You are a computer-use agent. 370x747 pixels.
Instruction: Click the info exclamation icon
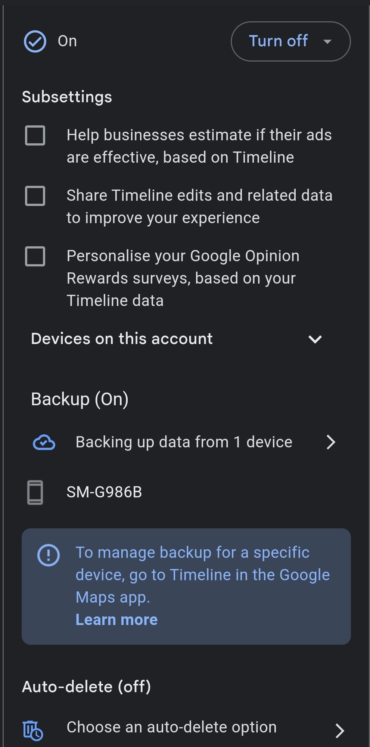point(49,555)
